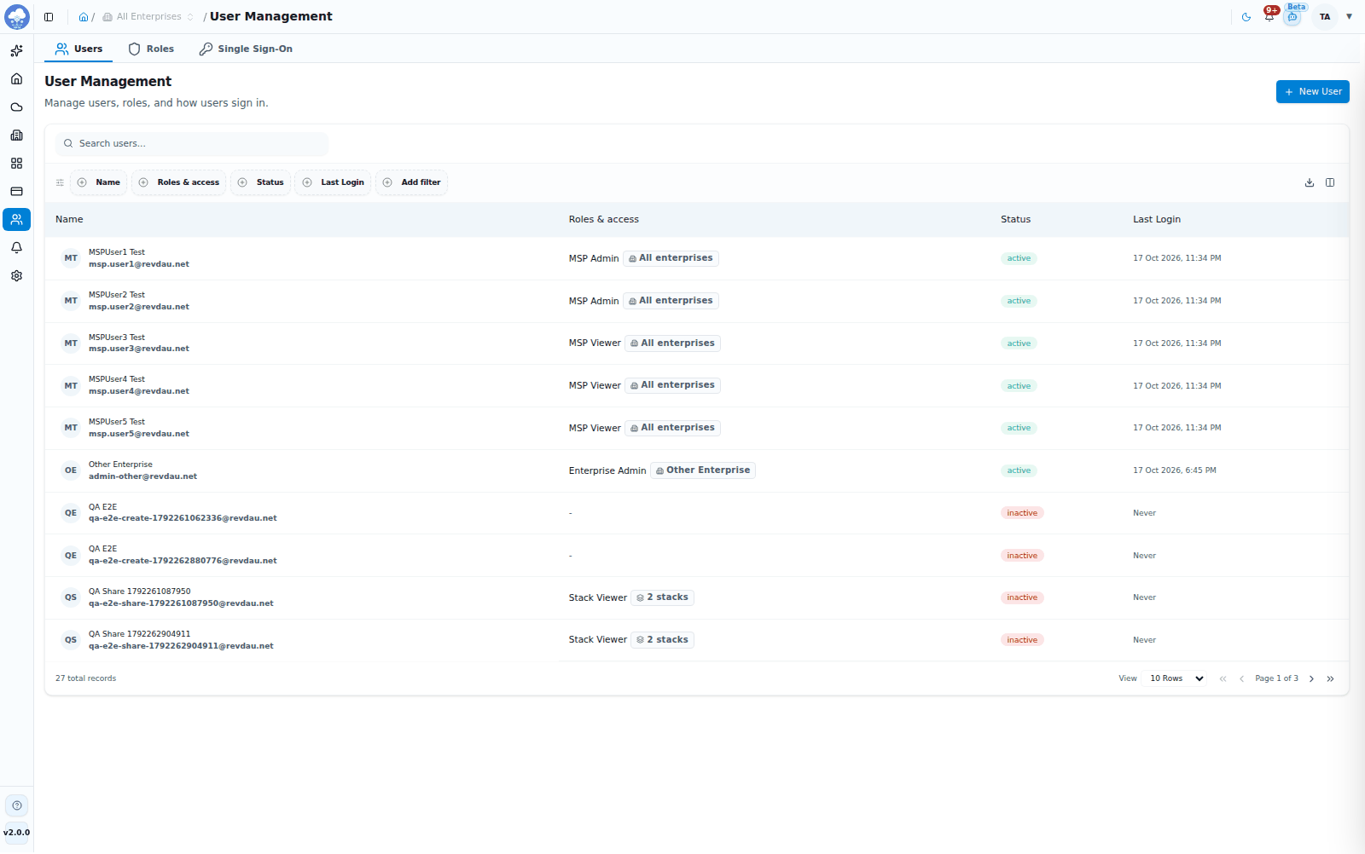The width and height of the screenshot is (1365, 854).
Task: Open the enterprises building icon in sidebar
Action: pyautogui.click(x=16, y=136)
